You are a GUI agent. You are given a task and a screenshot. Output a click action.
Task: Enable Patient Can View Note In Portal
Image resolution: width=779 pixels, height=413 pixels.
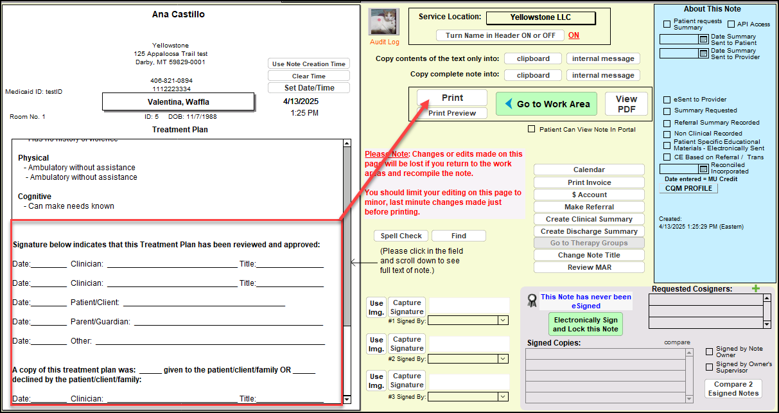point(531,129)
